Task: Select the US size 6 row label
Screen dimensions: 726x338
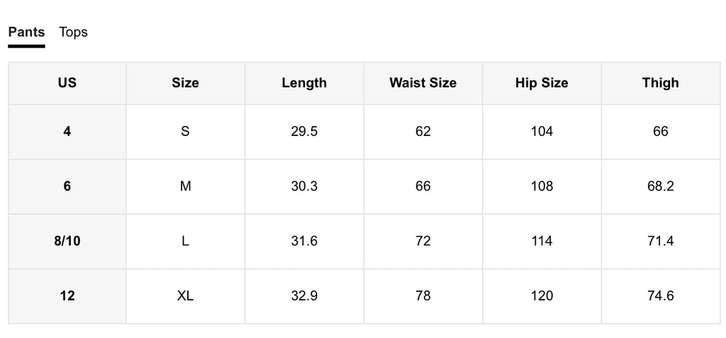Action: [x=67, y=186]
